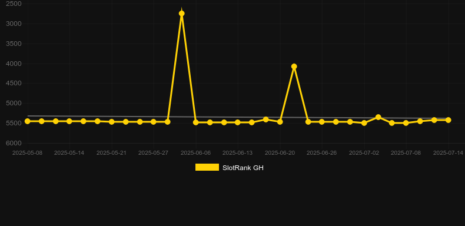465x226 pixels.
Task: Click the last data point at 2025-07-14
Action: coord(448,120)
